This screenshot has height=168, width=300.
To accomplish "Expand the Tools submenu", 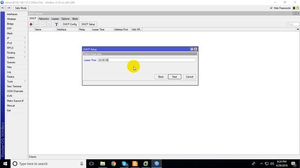I will (17, 82).
